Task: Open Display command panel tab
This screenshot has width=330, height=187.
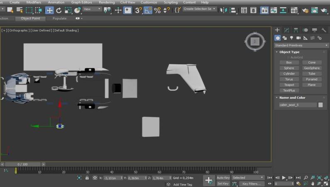Action: tap(314, 30)
